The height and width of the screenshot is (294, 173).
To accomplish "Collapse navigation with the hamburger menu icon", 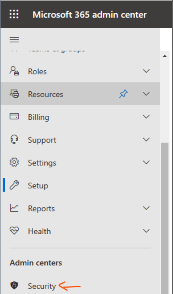I will pyautogui.click(x=14, y=40).
